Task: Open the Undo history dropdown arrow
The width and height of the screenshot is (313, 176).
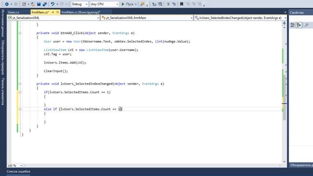Action: [x=57, y=4]
